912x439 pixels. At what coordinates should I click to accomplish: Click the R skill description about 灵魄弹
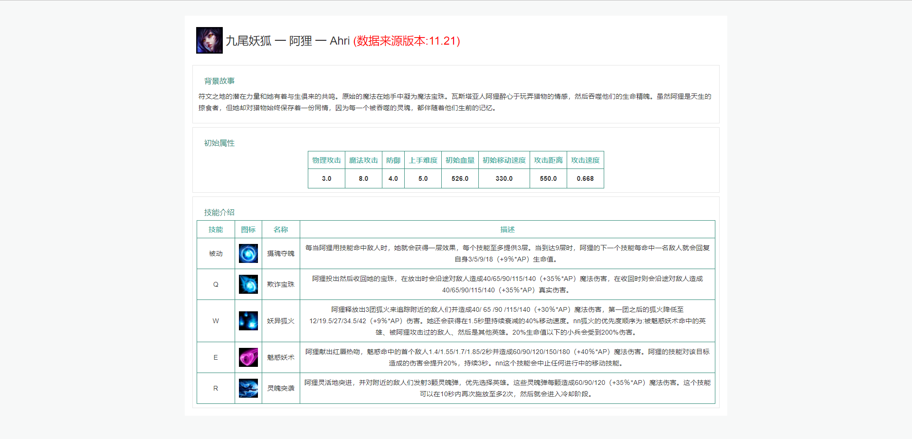tap(507, 388)
